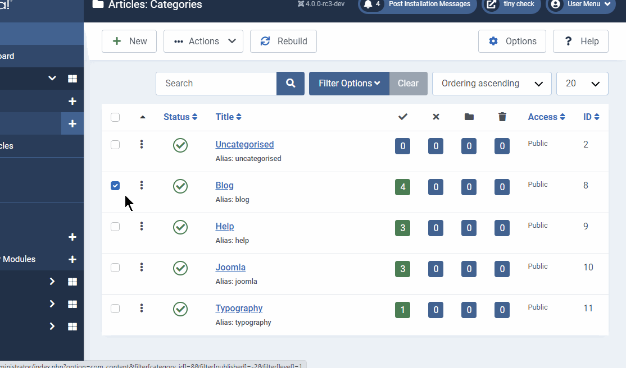Expand first collapsed sidebar section below Modules
626x368 pixels.
[x=52, y=282]
